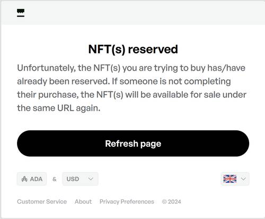Open the USD currency dropdown
Viewport: 265px width, 219px height.
[80, 179]
